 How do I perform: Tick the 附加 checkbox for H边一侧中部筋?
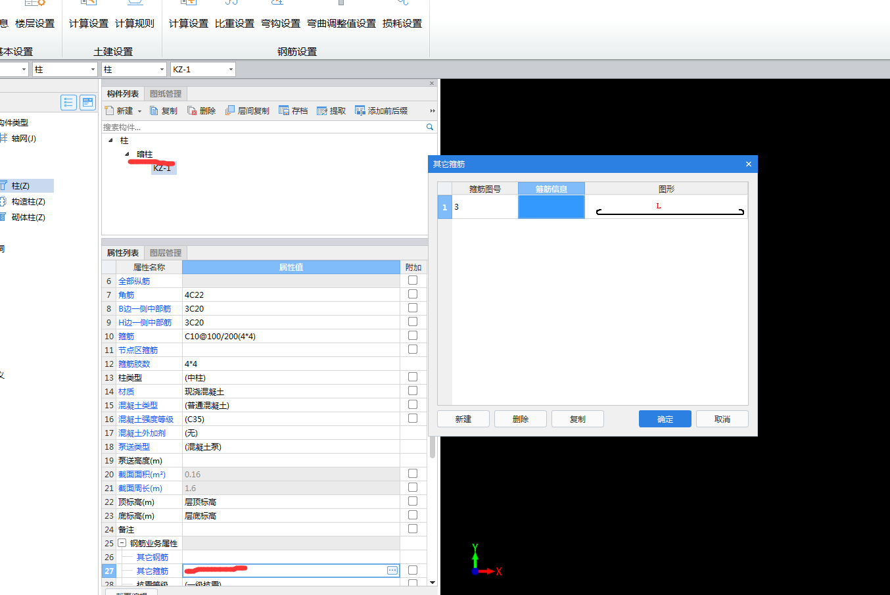(413, 321)
